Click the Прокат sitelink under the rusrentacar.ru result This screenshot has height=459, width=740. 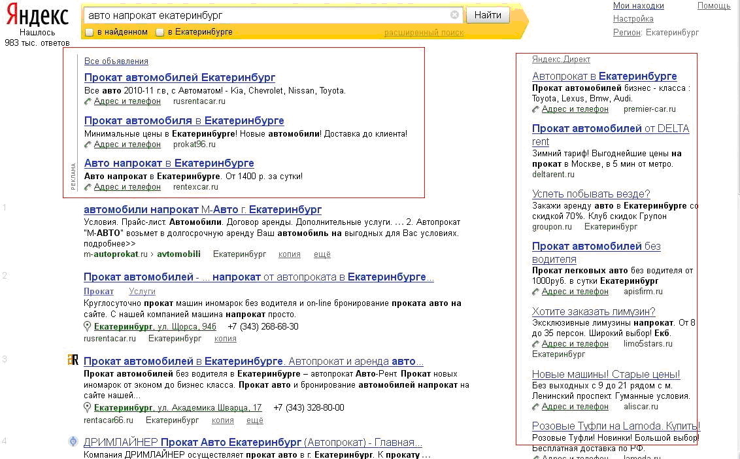coord(99,292)
